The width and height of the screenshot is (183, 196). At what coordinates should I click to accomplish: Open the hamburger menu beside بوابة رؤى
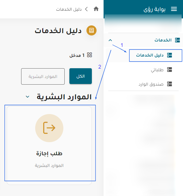[174, 9]
